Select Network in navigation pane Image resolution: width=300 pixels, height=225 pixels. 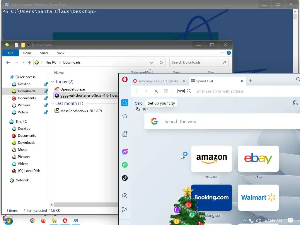point(22,180)
